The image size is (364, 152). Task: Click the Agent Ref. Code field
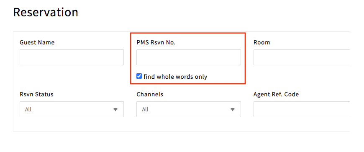coord(302,109)
